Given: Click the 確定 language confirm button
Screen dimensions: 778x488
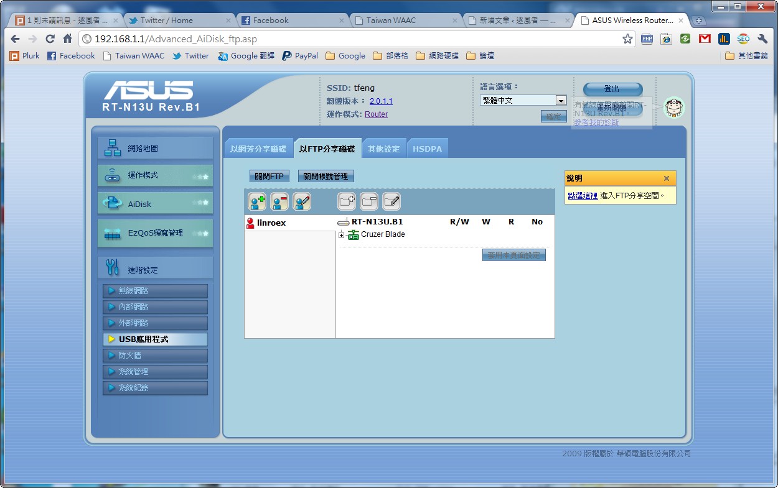Looking at the screenshot, I should (553, 116).
